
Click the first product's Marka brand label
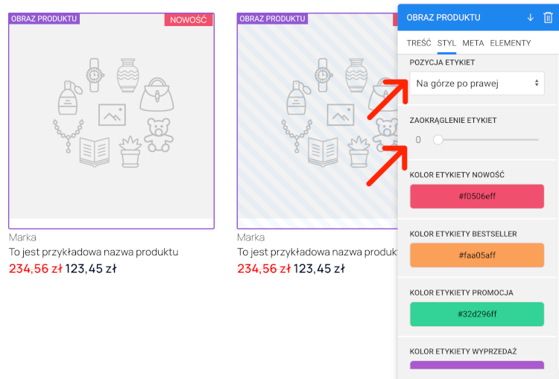(x=22, y=238)
